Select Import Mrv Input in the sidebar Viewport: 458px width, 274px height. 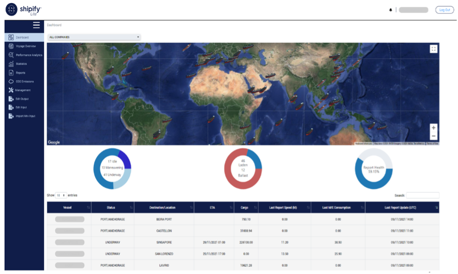[25, 116]
